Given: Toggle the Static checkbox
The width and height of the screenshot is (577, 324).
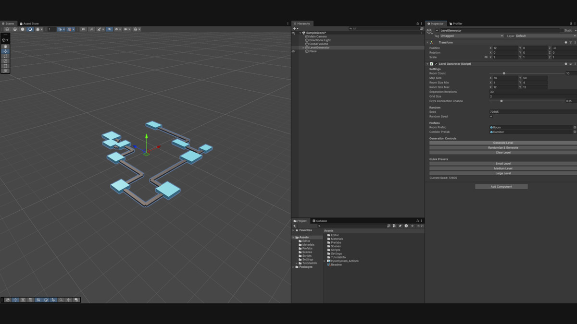Looking at the screenshot, I should [562, 30].
